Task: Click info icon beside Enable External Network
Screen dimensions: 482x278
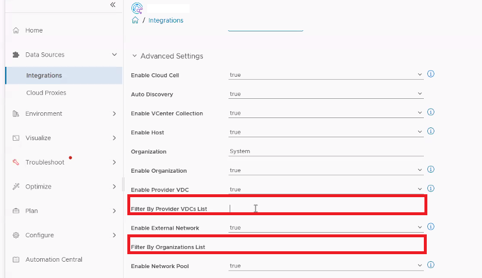Action: pos(431,227)
